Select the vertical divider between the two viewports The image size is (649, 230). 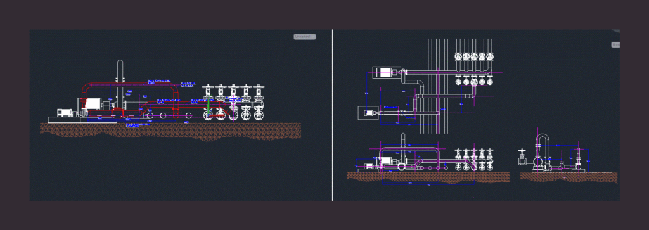[x=333, y=115]
